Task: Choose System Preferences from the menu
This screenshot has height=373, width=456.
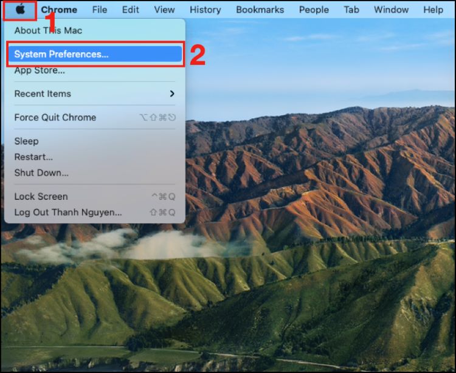Action: point(61,54)
